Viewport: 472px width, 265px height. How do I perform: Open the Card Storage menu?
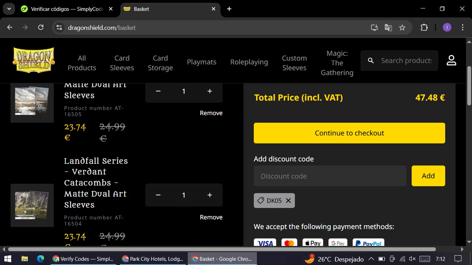point(160,63)
